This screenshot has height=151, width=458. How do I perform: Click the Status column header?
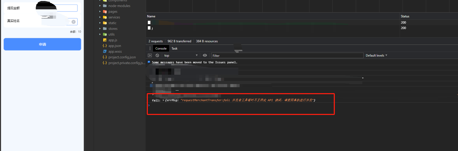pyautogui.click(x=405, y=16)
